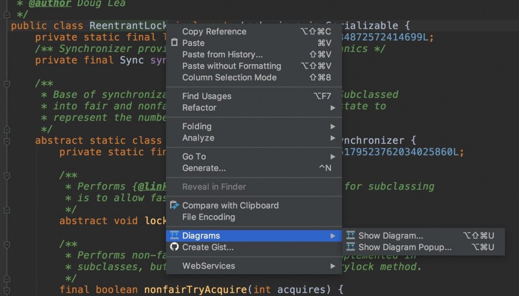Click the Show Diagram submenu icon
Viewport: 519px width, 296px height.
tap(351, 236)
